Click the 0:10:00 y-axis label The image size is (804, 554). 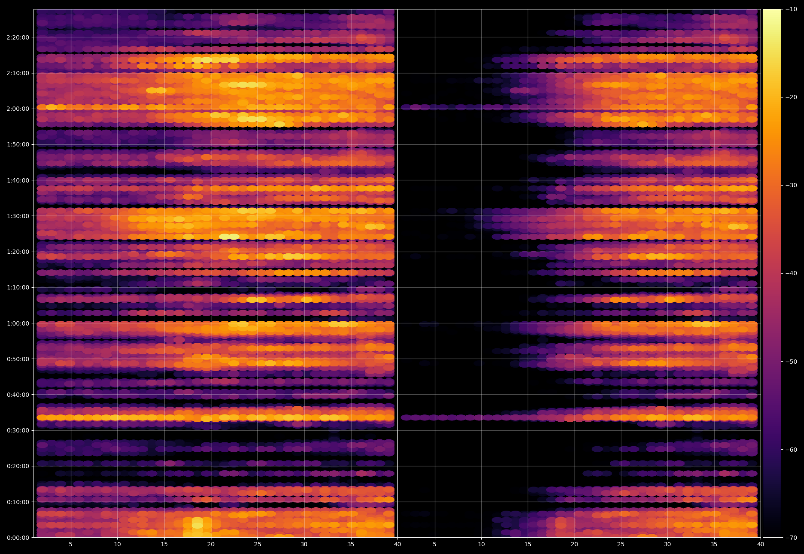18,502
